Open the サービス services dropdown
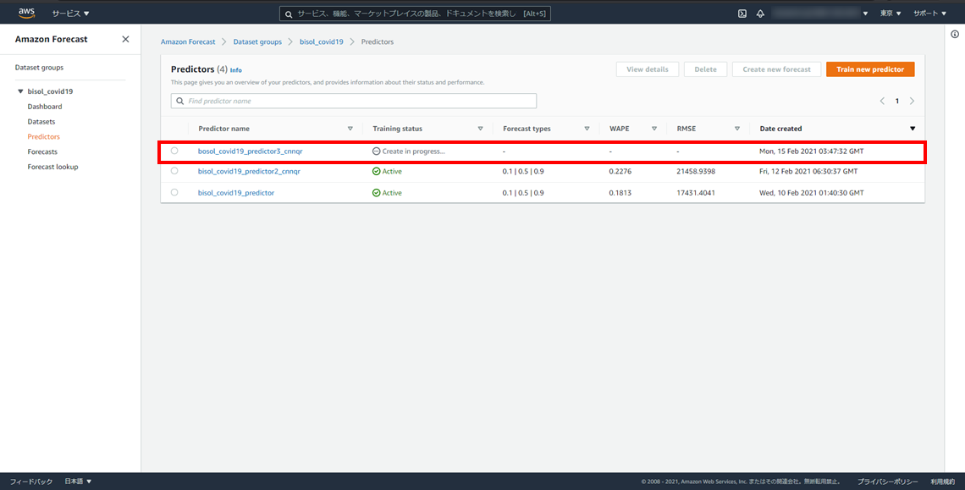 coord(70,14)
